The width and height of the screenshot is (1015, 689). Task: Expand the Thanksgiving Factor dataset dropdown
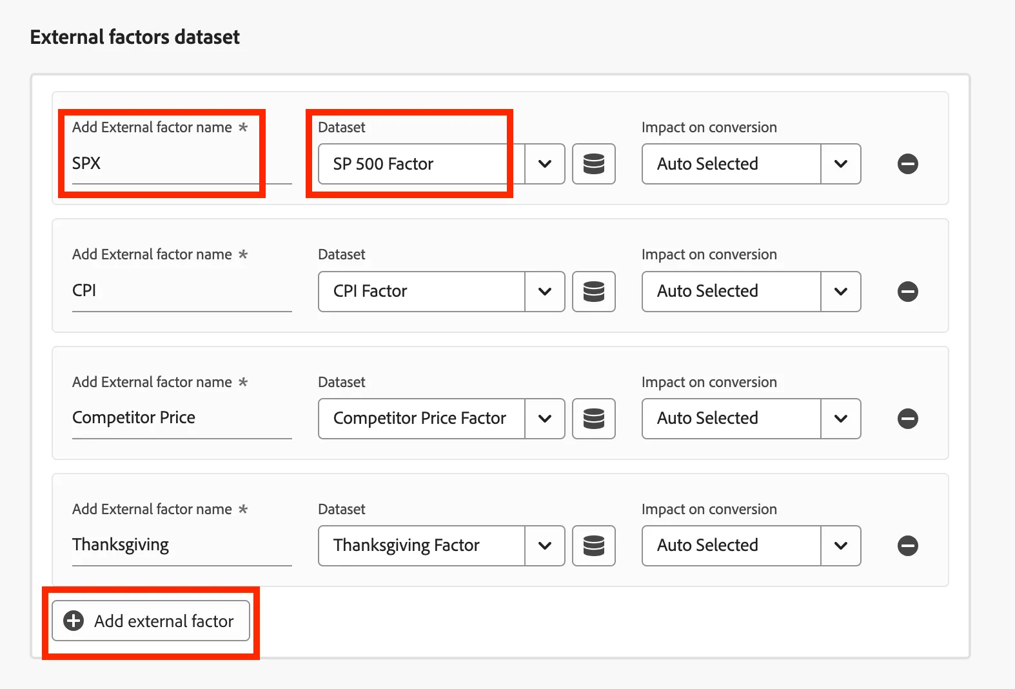pyautogui.click(x=545, y=546)
